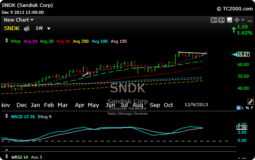The height and width of the screenshot is (160, 255).
Task: Click the 1.62% percent change value
Action: point(245,33)
